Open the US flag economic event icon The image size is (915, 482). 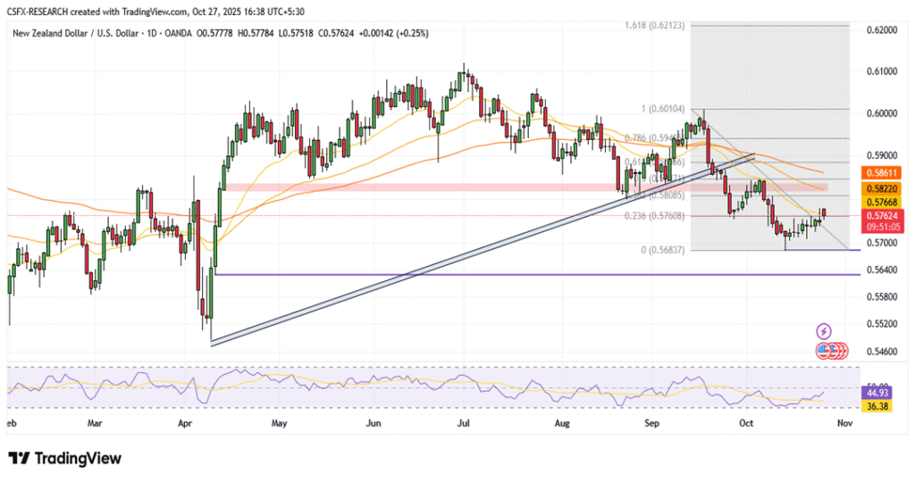point(824,351)
